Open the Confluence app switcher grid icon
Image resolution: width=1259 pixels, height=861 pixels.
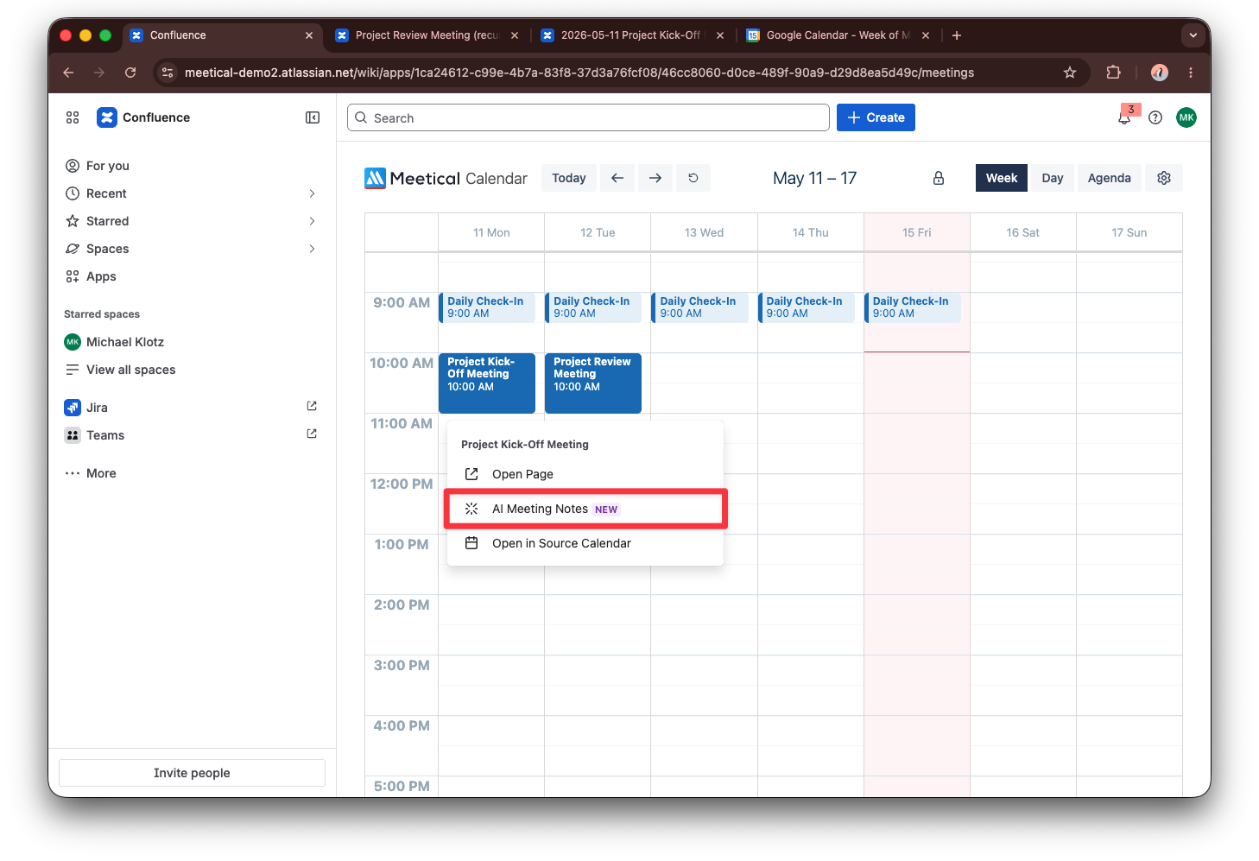click(x=73, y=117)
